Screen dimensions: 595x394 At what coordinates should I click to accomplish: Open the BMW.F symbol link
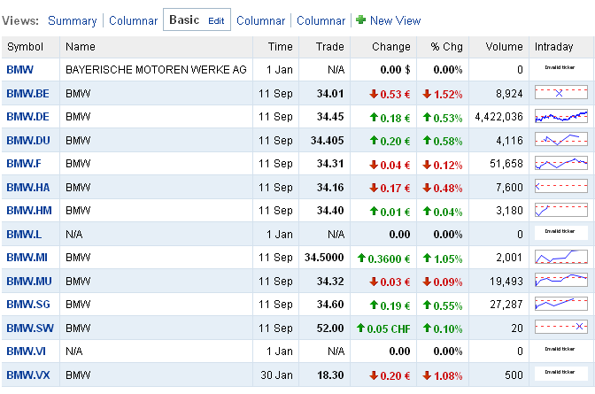[x=24, y=164]
